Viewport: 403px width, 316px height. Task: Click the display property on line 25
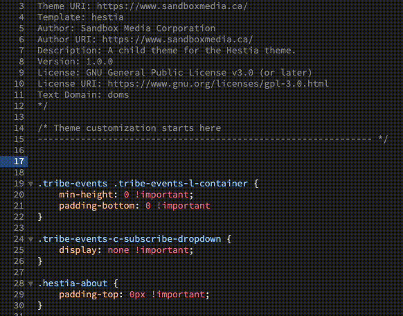[78, 250]
